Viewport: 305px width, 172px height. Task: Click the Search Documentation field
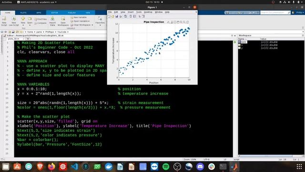tap(275, 12)
